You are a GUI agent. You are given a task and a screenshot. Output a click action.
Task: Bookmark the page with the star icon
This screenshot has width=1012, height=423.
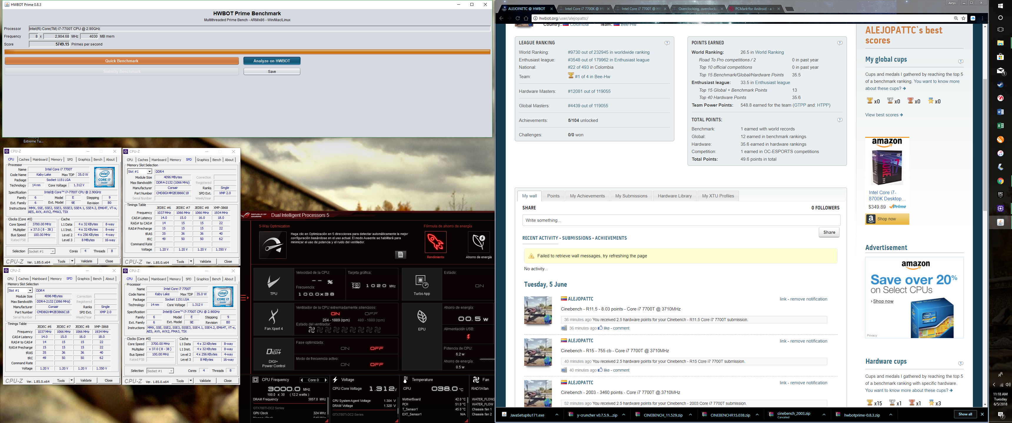[963, 18]
